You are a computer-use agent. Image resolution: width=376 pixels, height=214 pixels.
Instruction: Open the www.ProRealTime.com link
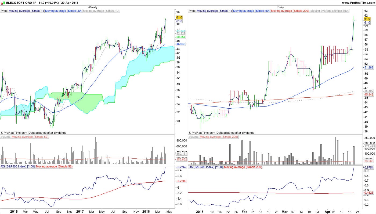pos(358,3)
